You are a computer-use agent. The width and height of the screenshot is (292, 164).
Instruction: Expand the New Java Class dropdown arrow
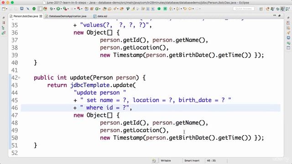click(x=100, y=9)
